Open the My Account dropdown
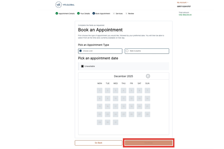 point(183,3)
